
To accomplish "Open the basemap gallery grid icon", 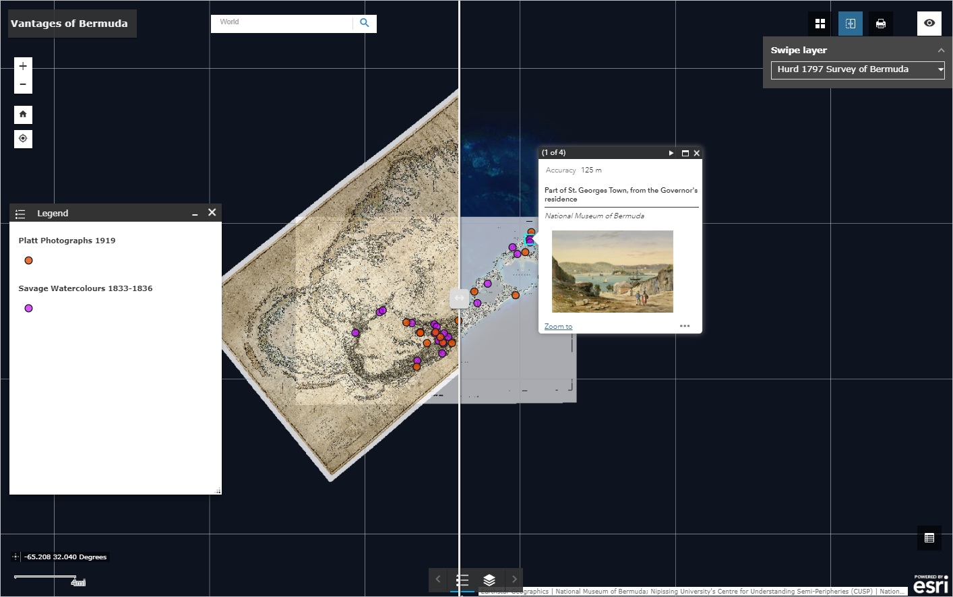I will tap(820, 24).
